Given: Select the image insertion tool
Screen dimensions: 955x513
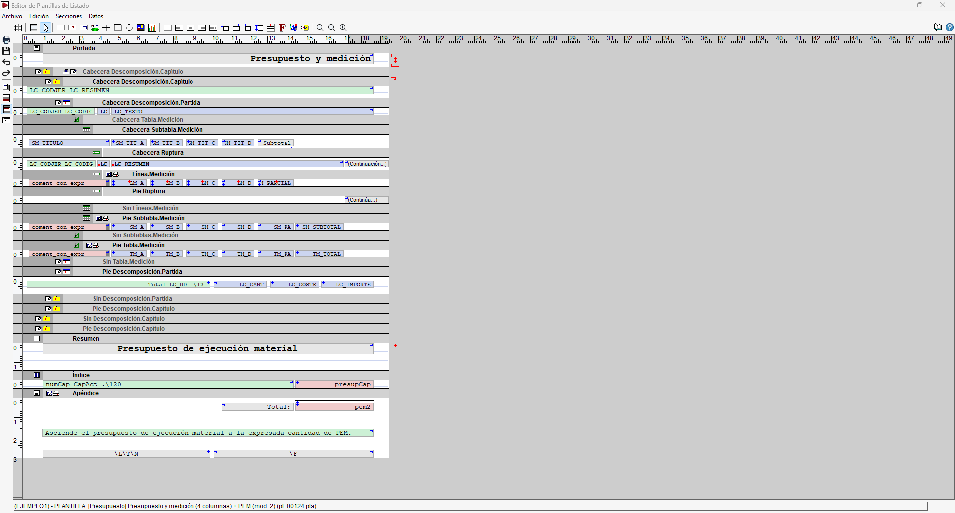Looking at the screenshot, I should click(141, 28).
